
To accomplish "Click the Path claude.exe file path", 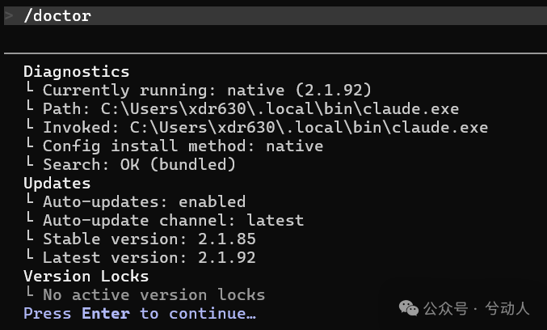I will 280,108.
